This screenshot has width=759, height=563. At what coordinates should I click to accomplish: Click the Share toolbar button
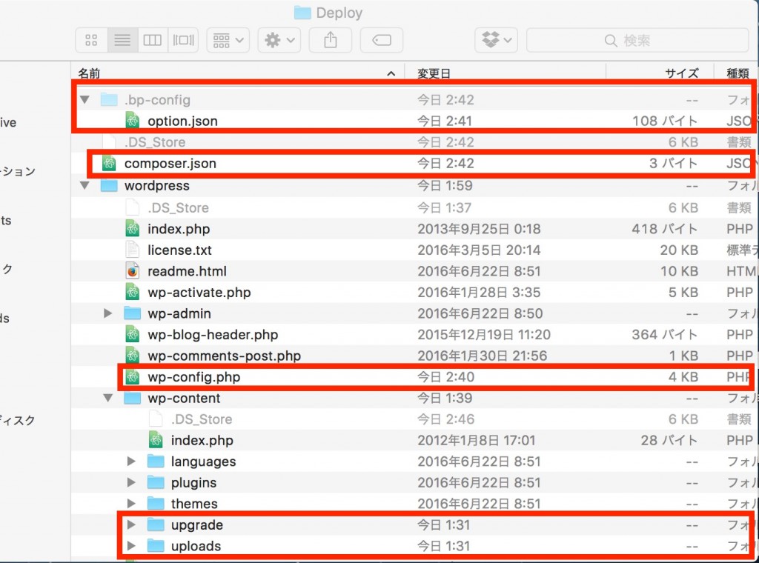[x=330, y=40]
